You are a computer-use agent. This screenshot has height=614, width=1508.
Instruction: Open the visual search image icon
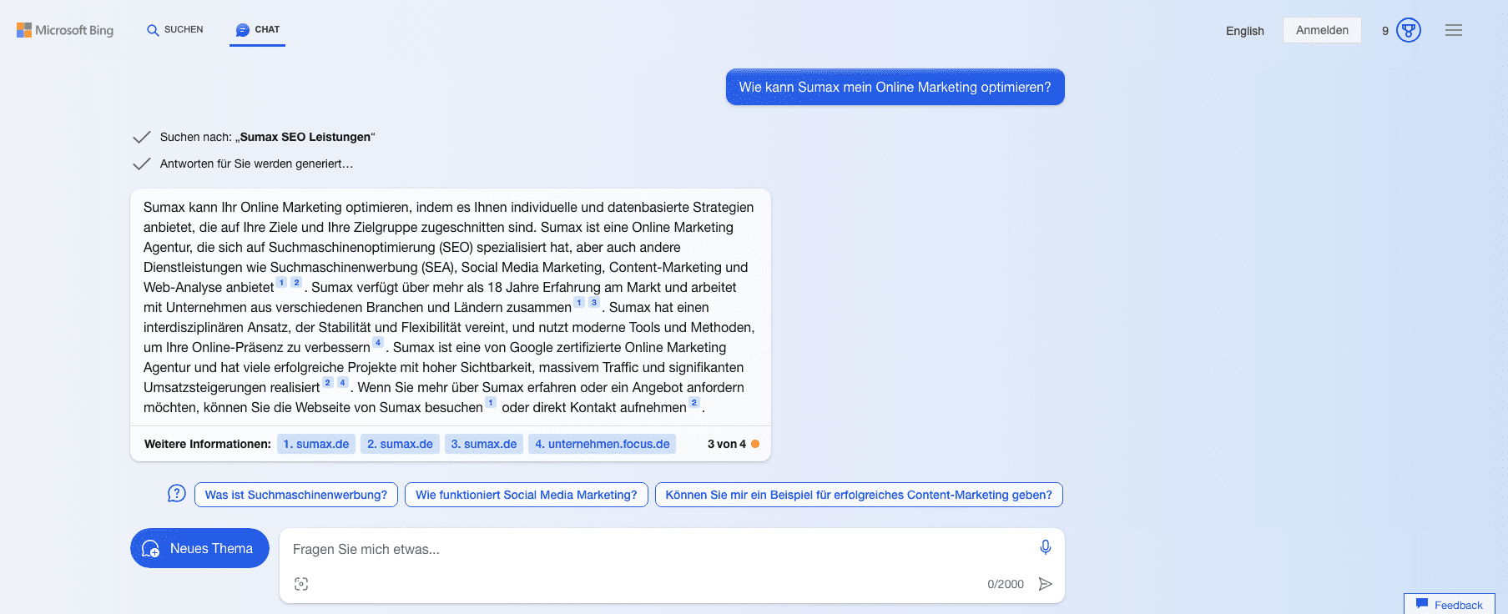coord(301,584)
